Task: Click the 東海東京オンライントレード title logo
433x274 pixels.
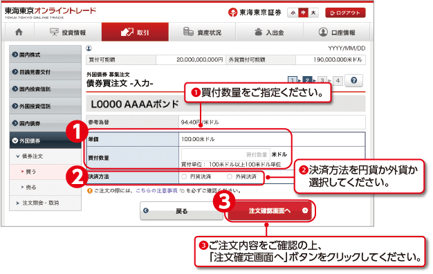Action: point(50,12)
